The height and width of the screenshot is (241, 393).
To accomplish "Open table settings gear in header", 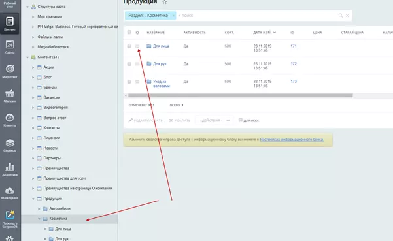I will [137, 33].
